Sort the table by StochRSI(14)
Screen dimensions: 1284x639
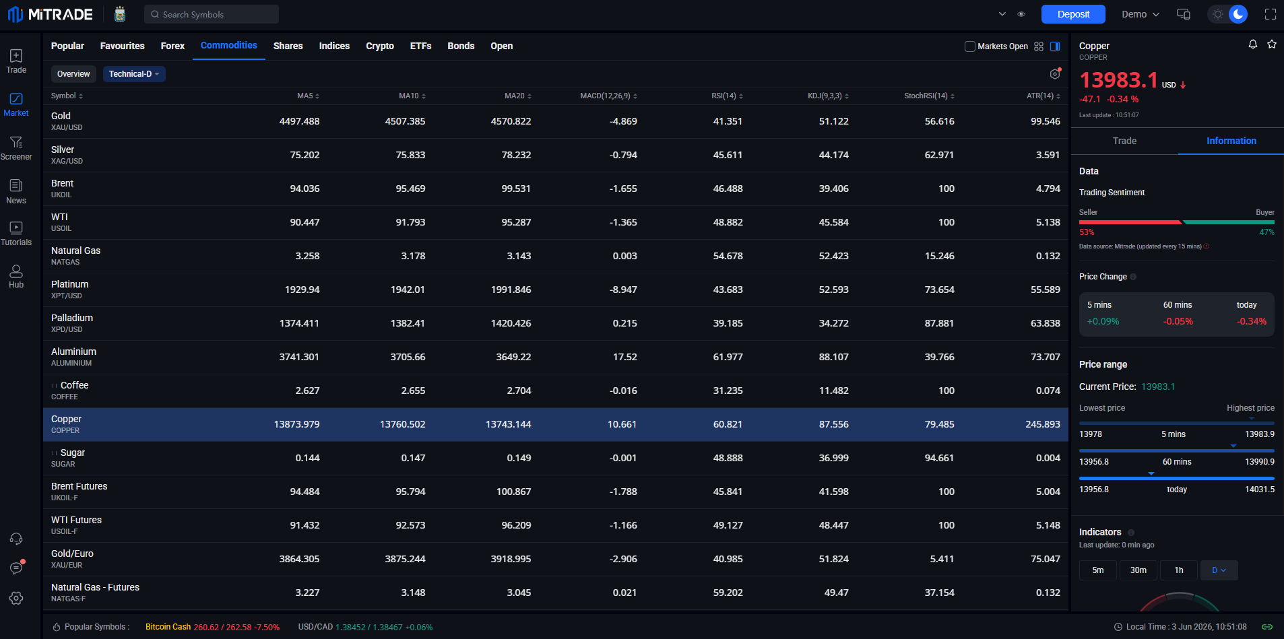tap(929, 96)
